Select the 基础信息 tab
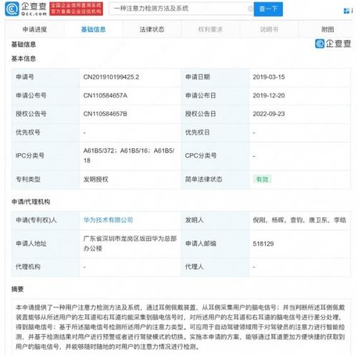The height and width of the screenshot is (355, 358). click(x=93, y=29)
